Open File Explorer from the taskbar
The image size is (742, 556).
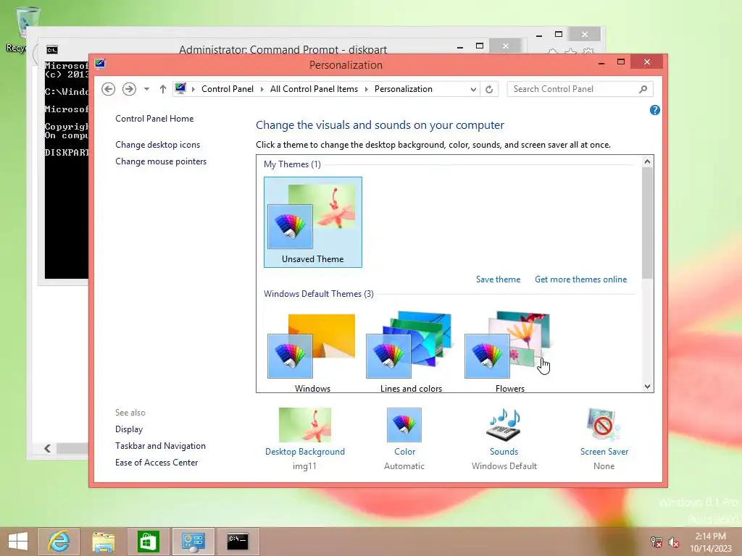coord(103,542)
